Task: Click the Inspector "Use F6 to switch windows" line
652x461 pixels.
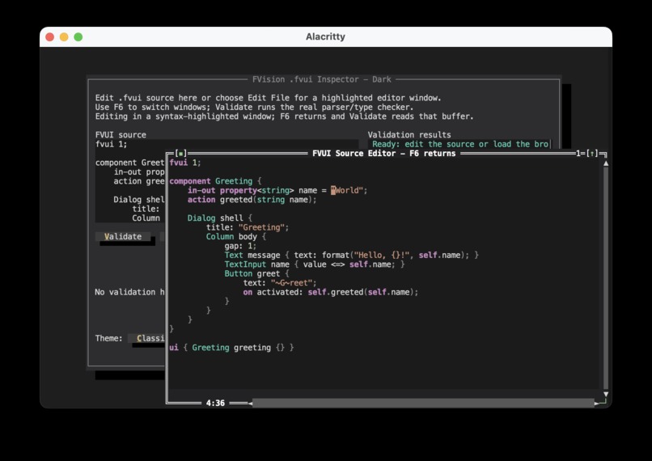Action: (x=254, y=108)
